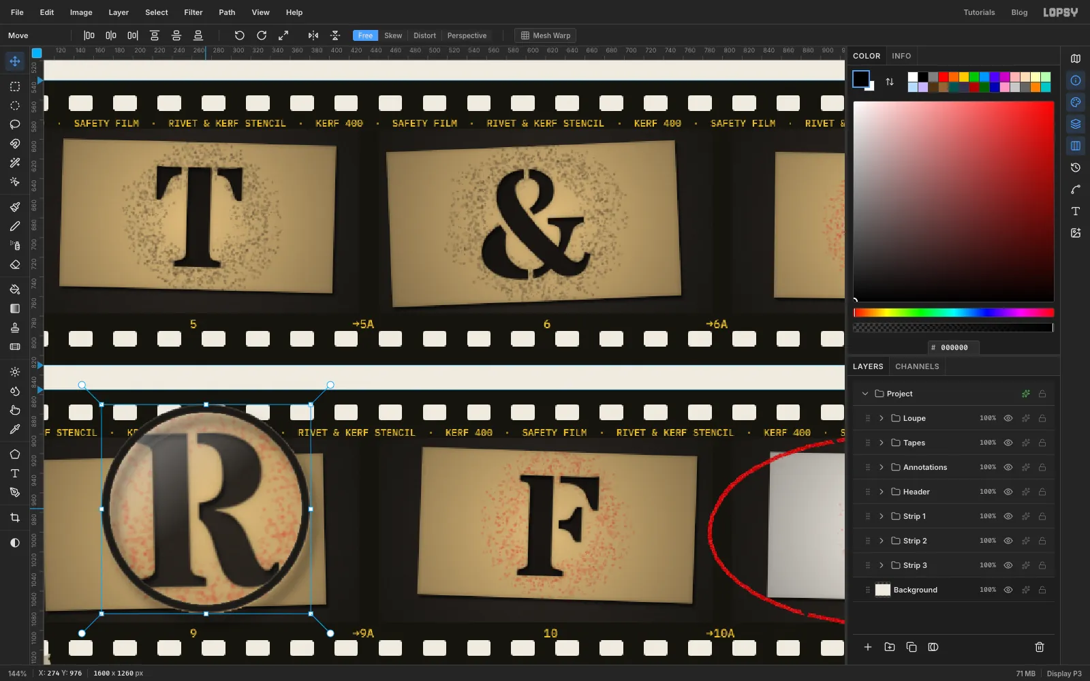The image size is (1090, 681).
Task: Choose the Distort transform mode
Action: coord(424,35)
